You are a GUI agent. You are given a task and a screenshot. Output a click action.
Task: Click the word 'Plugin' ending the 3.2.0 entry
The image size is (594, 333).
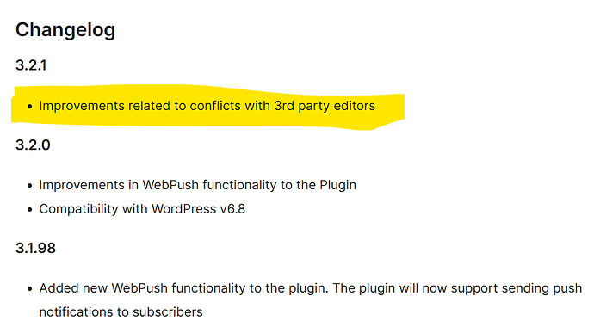[x=337, y=185]
